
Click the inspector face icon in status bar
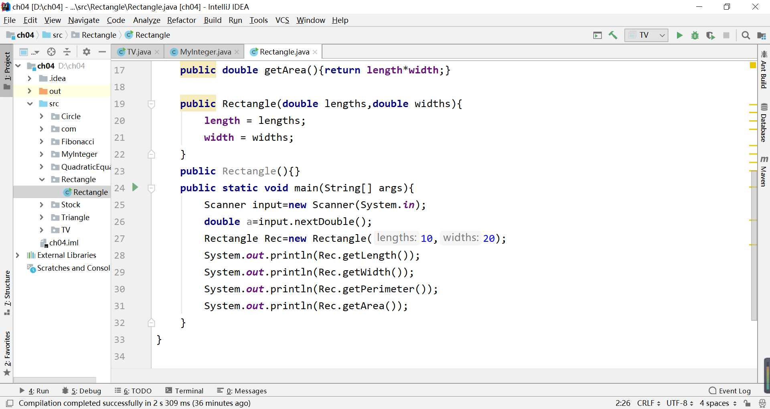tap(762, 403)
